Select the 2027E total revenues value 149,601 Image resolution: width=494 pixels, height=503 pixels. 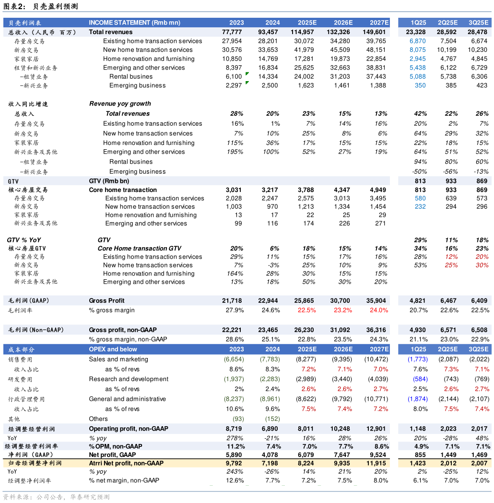(x=375, y=32)
